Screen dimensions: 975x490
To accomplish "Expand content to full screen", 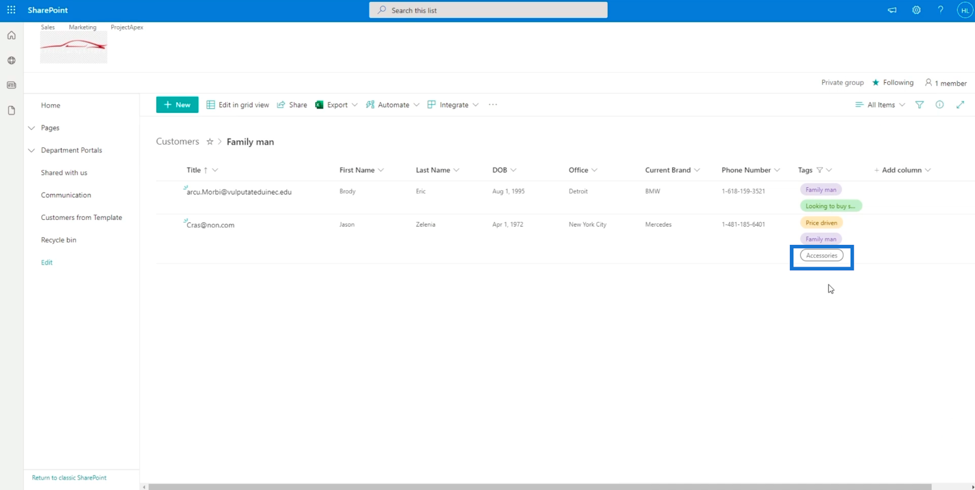I will (x=960, y=105).
